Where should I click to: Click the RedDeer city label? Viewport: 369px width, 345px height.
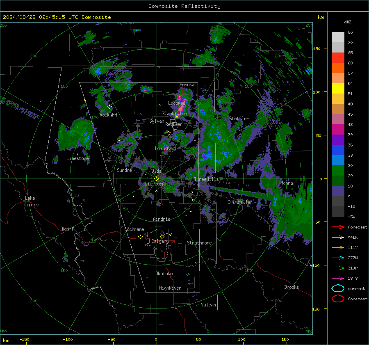click(174, 124)
